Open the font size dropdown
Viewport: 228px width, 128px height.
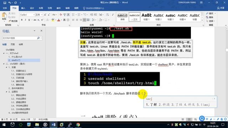click(x=42, y=15)
